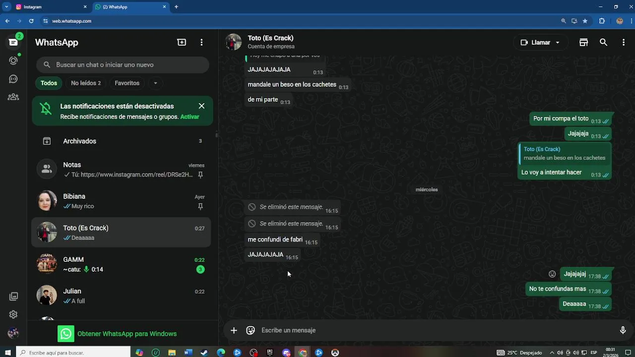Open the Chats section in the sidebar
This screenshot has width=635, height=357.
[13, 42]
